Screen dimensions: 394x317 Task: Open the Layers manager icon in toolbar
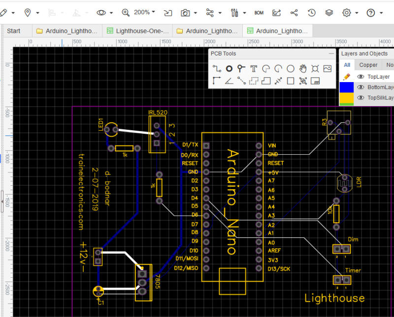point(329,13)
